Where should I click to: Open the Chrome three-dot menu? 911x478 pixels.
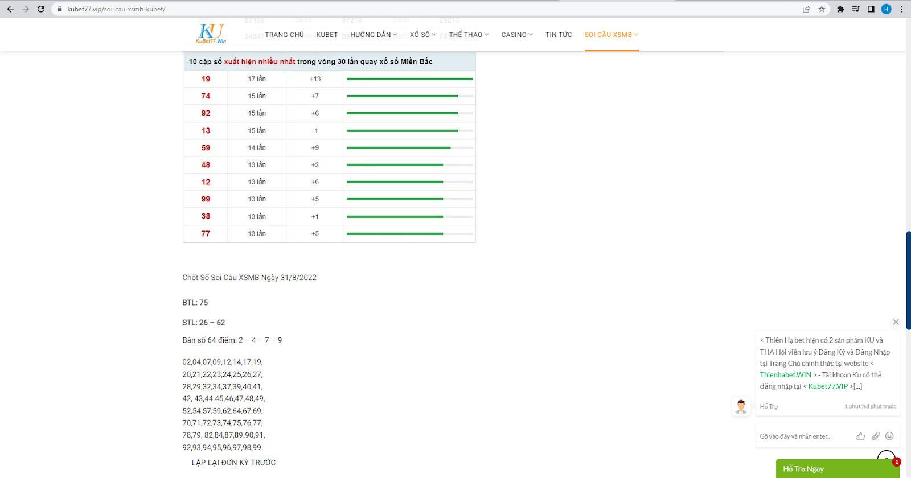click(901, 9)
